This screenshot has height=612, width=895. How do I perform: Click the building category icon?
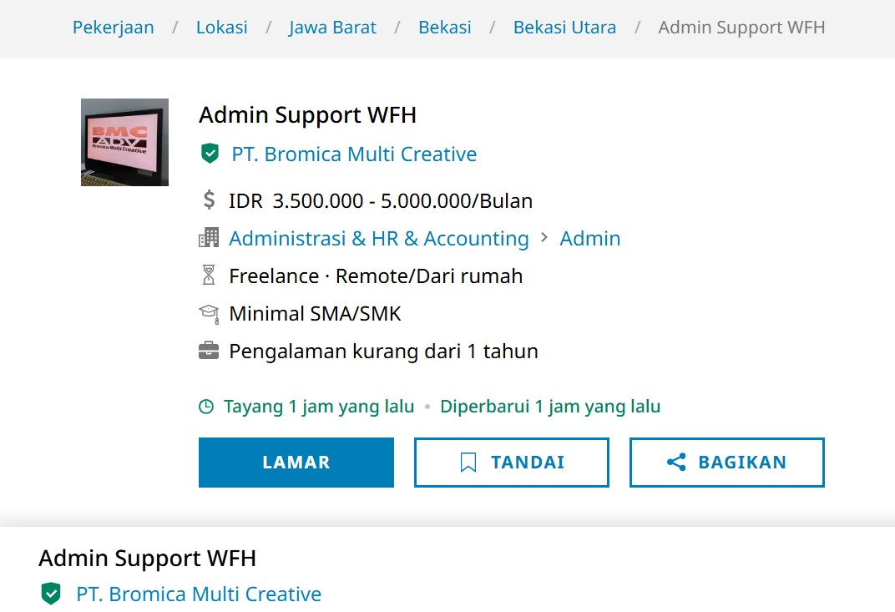click(x=209, y=237)
